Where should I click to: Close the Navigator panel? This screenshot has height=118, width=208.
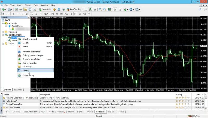tap(28, 17)
